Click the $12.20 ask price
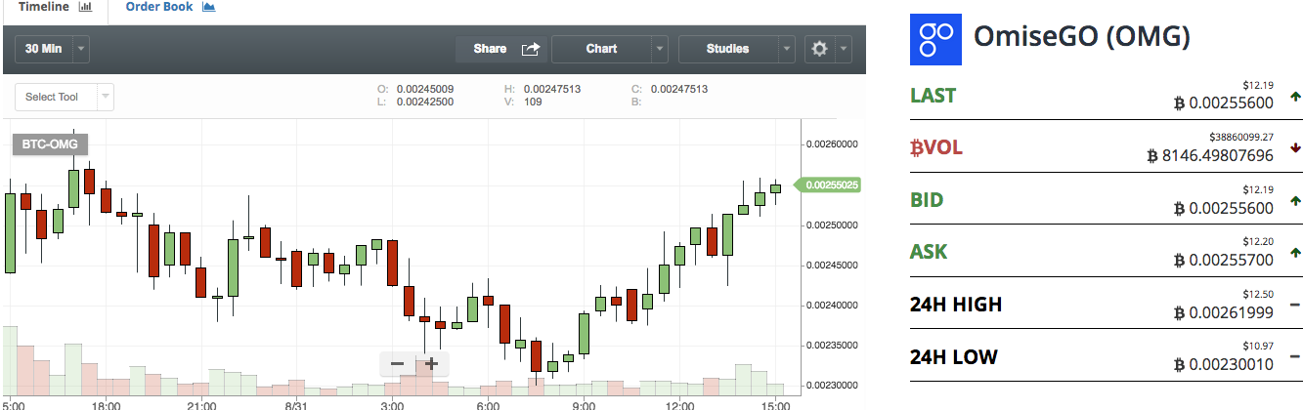The width and height of the screenshot is (1303, 410). click(x=1259, y=241)
